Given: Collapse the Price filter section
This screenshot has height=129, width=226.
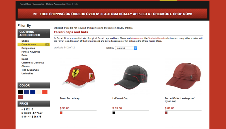Looking at the screenshot, I should point(47,104).
